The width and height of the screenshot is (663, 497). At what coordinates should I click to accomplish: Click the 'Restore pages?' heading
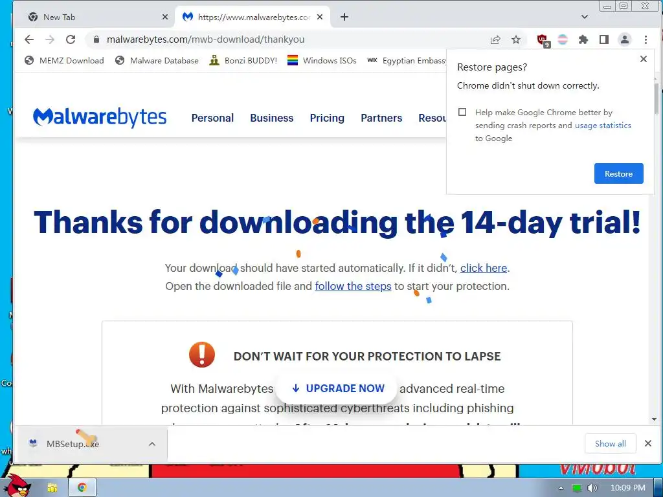[x=492, y=67]
